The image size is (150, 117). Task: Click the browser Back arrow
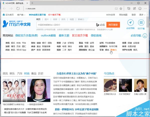coord(4,8)
